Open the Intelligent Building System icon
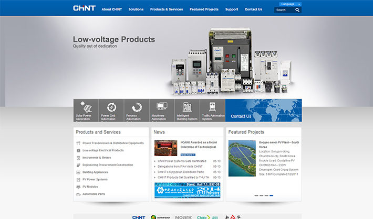 click(186, 106)
